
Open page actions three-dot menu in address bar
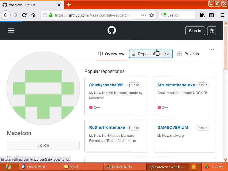pos(144,15)
